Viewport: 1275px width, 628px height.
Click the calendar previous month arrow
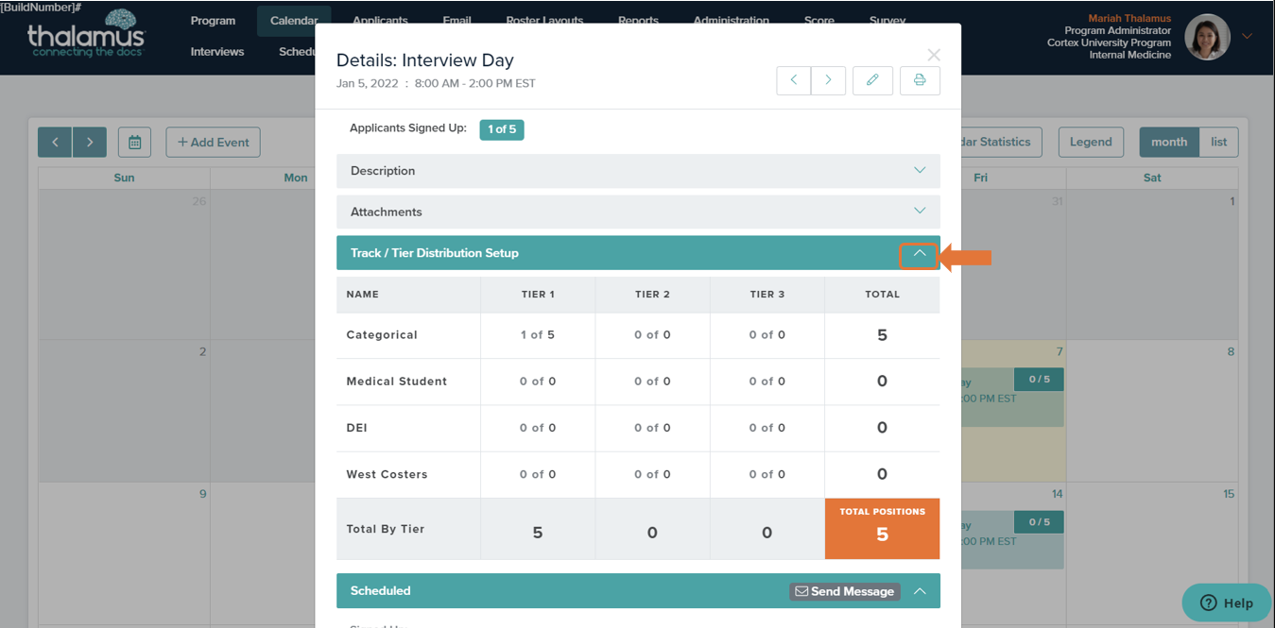55,142
